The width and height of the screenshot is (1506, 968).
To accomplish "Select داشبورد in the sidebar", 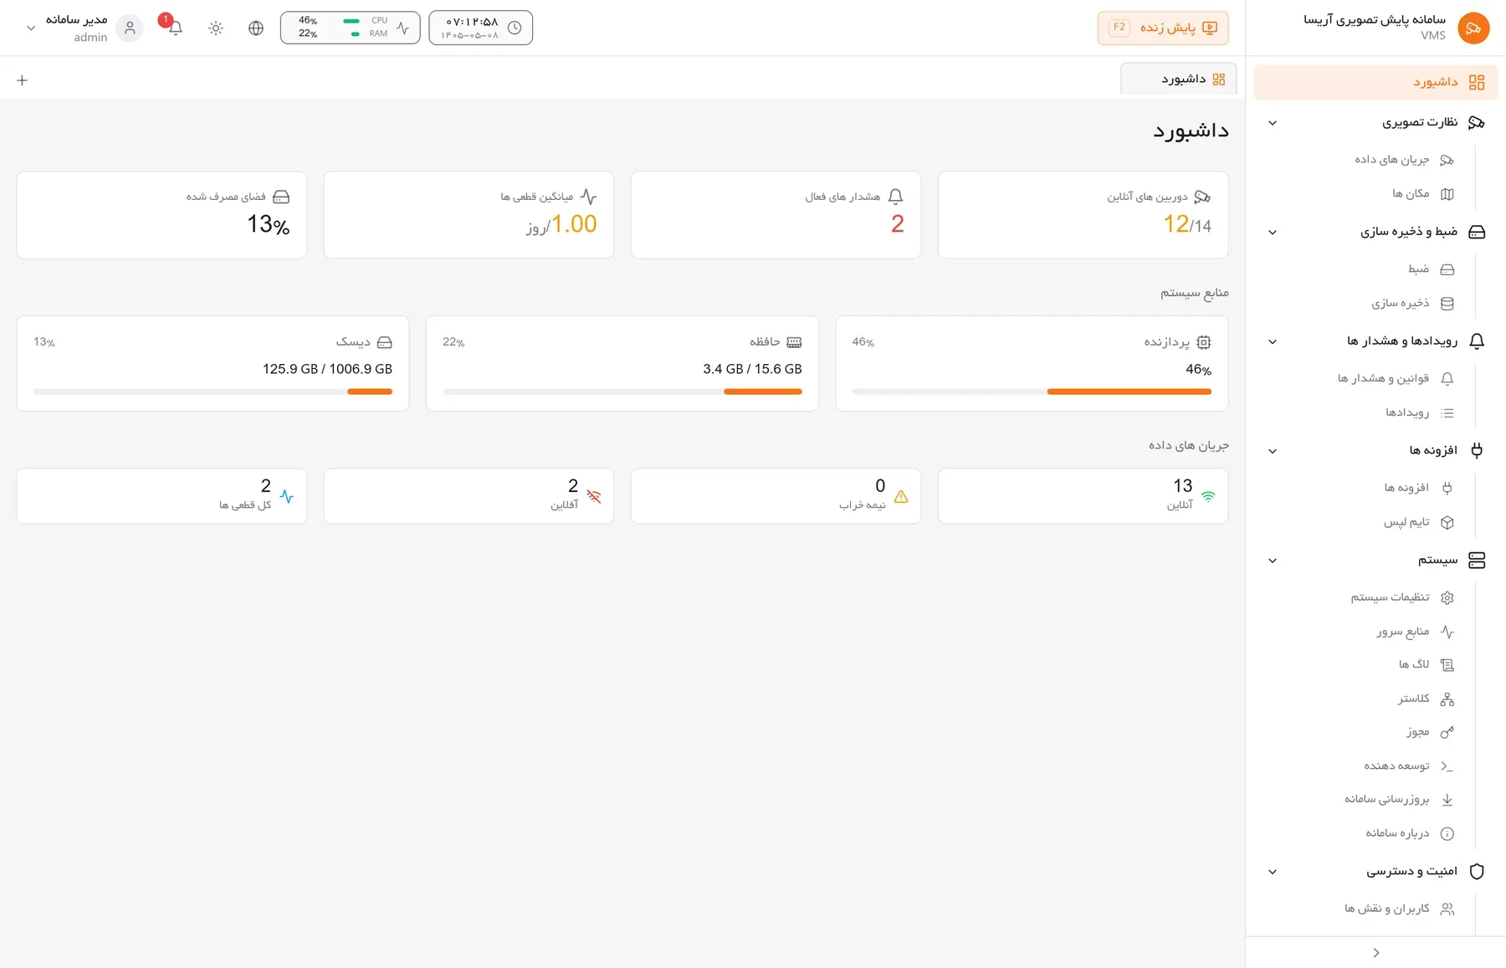I will pos(1375,82).
